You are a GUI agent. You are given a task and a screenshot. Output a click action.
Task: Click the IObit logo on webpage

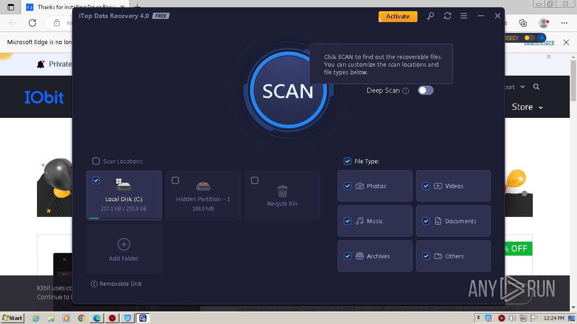[44, 97]
